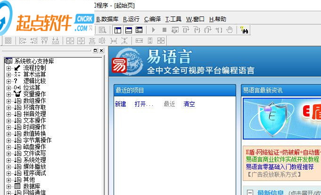321x195 pixels.
Task: Click the Align Left edges icon
Action: click(x=23, y=41)
